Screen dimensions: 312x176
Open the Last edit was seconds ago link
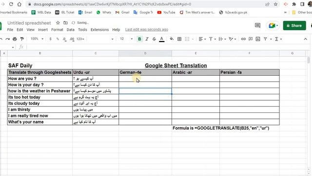146,29
